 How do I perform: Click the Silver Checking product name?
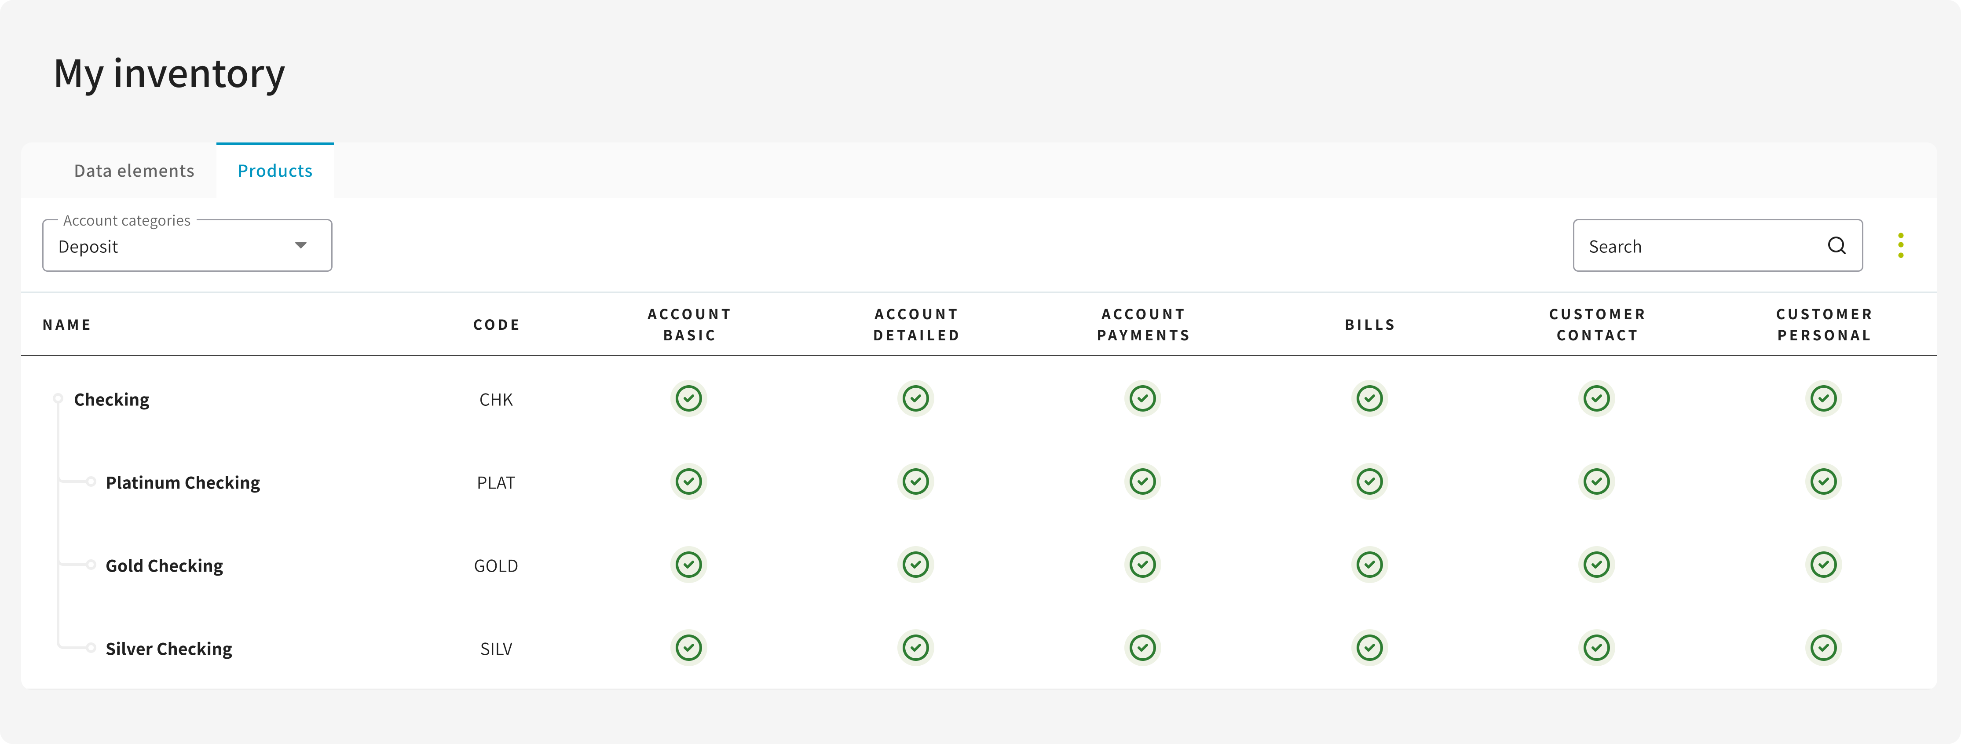tap(169, 649)
